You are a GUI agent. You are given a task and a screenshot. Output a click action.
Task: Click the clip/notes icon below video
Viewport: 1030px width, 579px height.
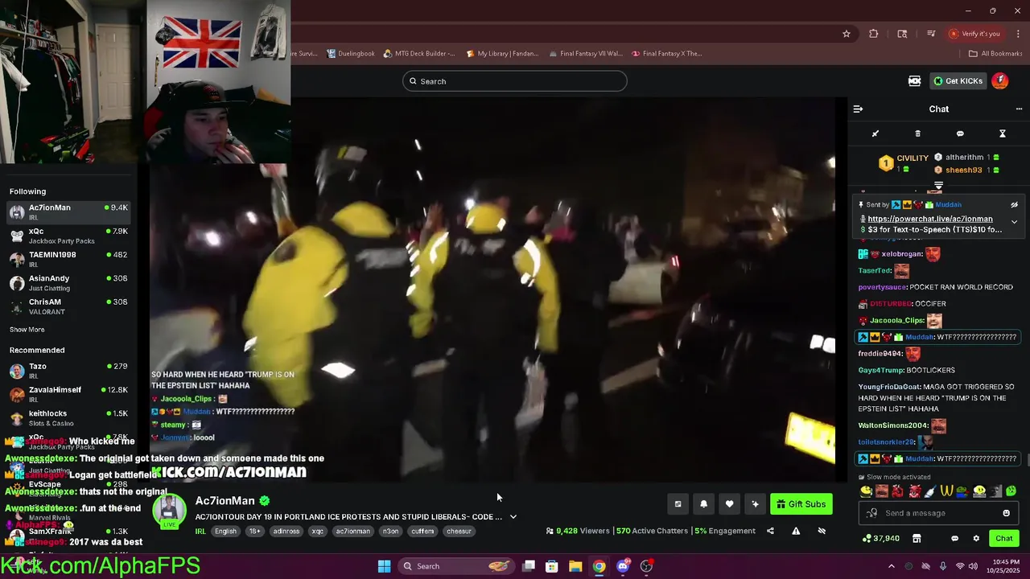678,504
